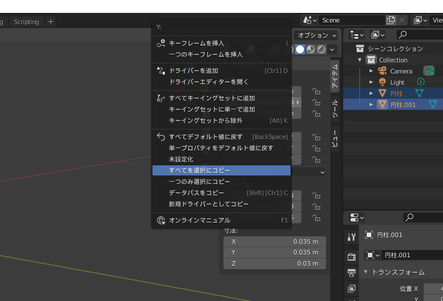Choose キーイングセットに単一で追加
Screen dimensions: 443x301
[x=221, y=109]
